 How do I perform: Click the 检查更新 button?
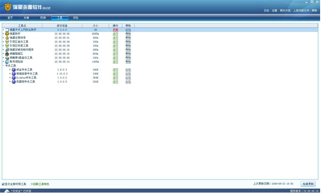[x=308, y=184]
